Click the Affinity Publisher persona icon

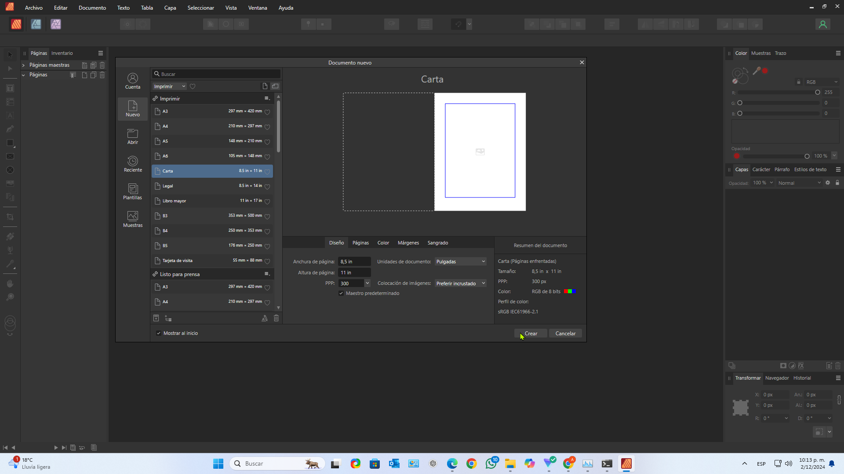click(x=16, y=24)
